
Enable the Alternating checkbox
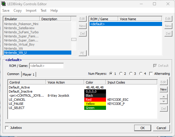click(x=151, y=74)
